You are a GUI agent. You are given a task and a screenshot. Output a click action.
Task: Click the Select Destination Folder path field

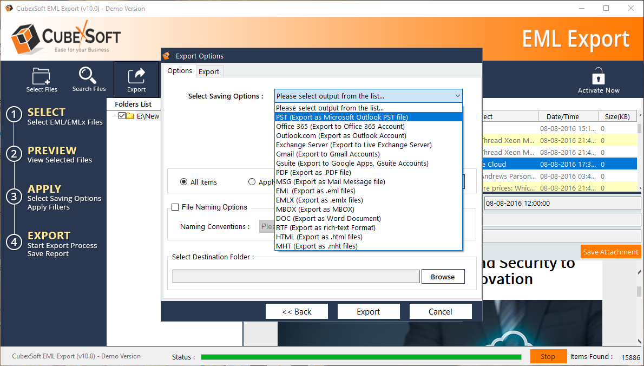click(296, 277)
